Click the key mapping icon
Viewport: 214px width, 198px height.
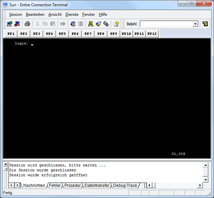pyautogui.click(x=106, y=24)
